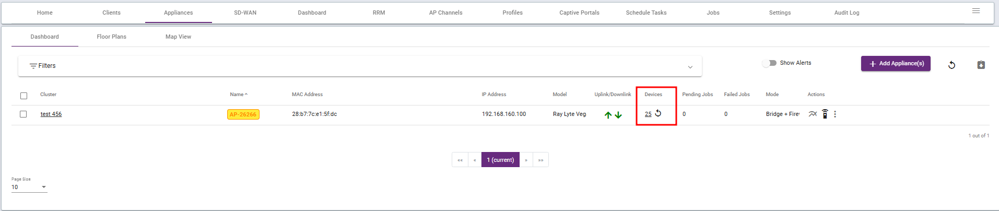
Task: Toggle the Show Alerts switch
Action: point(769,63)
